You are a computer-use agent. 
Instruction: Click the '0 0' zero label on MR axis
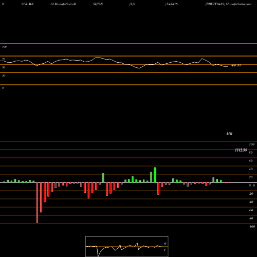pos(252,186)
